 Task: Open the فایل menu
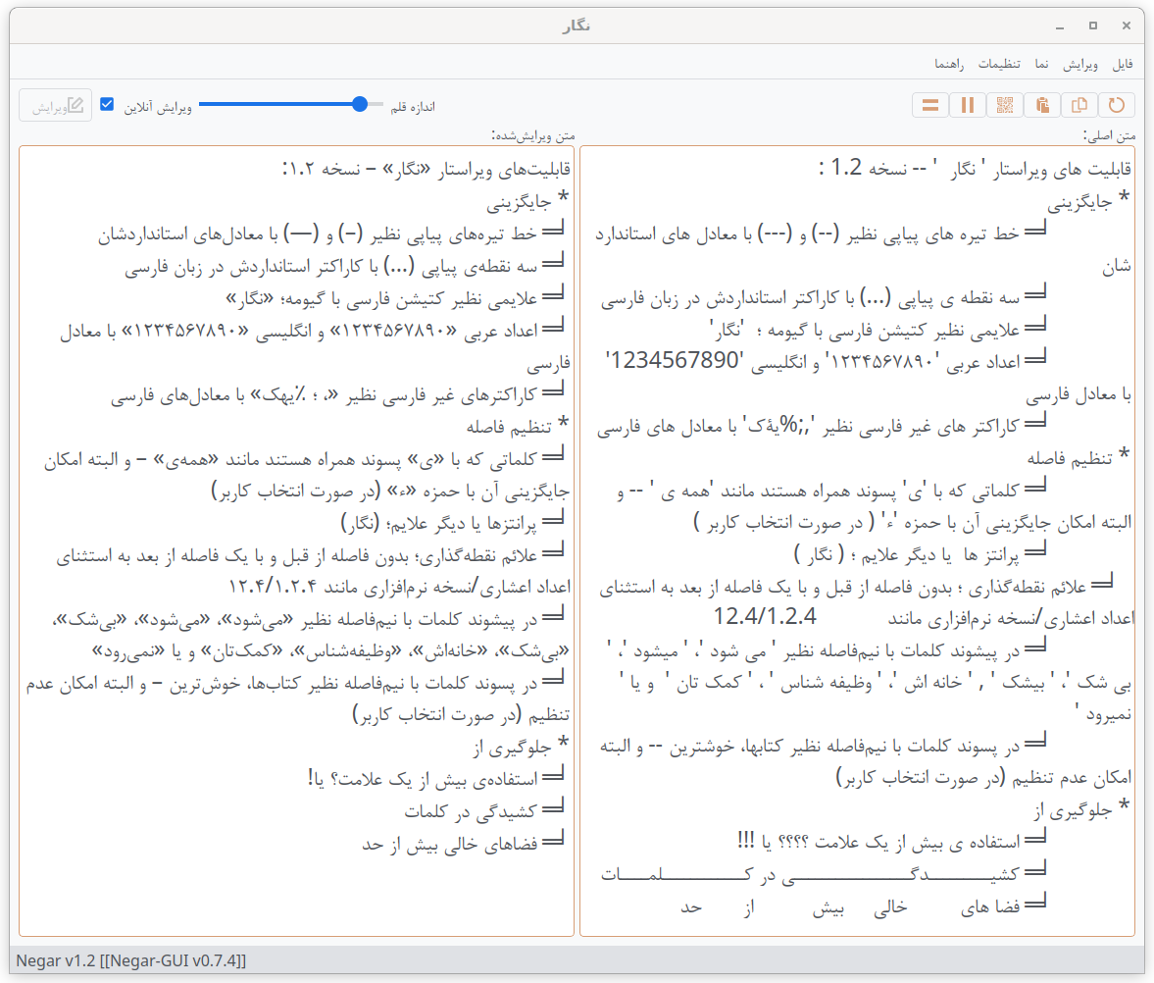(1123, 64)
